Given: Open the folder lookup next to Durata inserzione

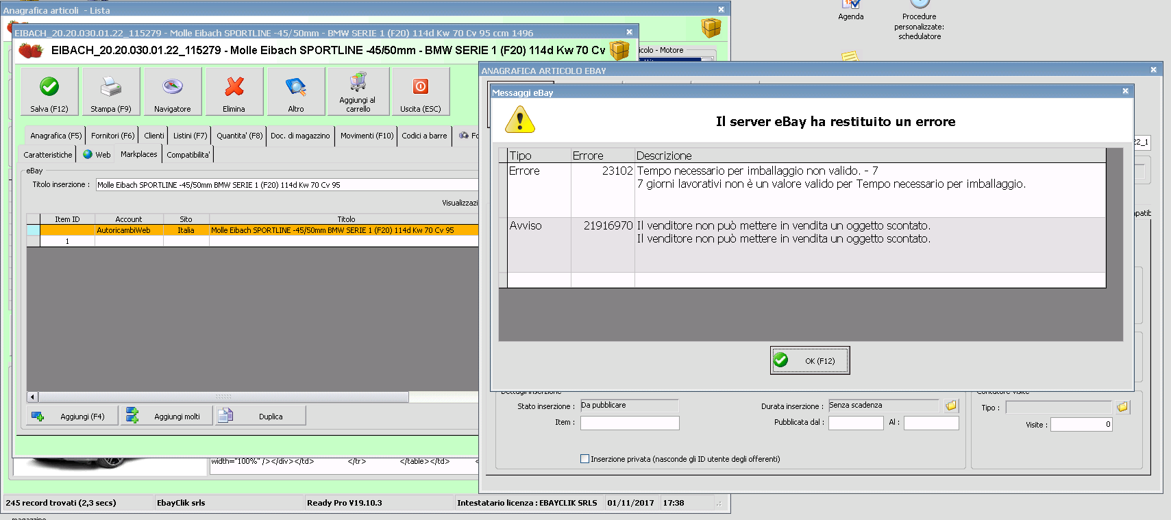Looking at the screenshot, I should click(951, 406).
